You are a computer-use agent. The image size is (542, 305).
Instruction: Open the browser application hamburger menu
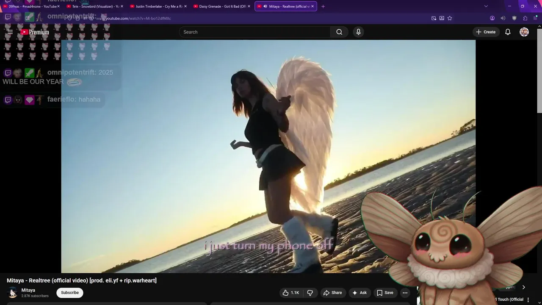536,18
